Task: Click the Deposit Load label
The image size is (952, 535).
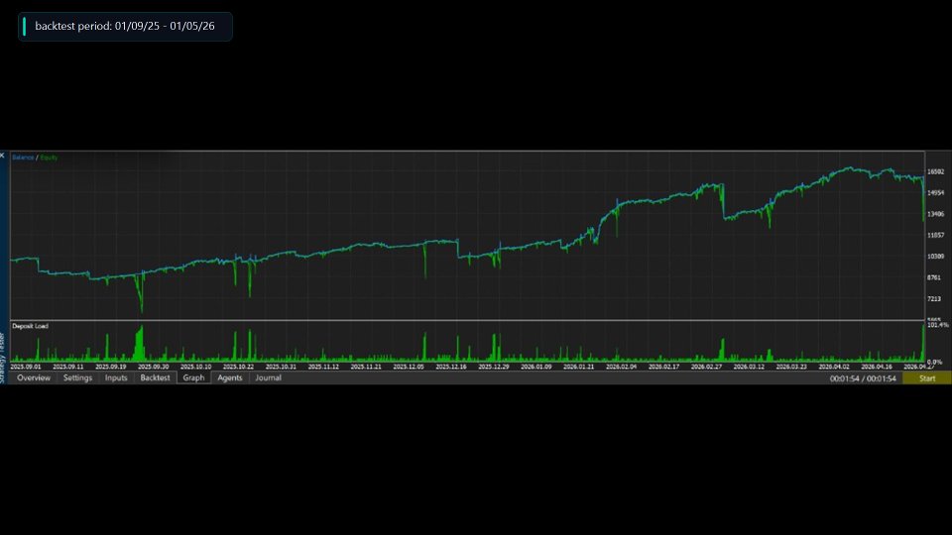Action: click(x=30, y=326)
